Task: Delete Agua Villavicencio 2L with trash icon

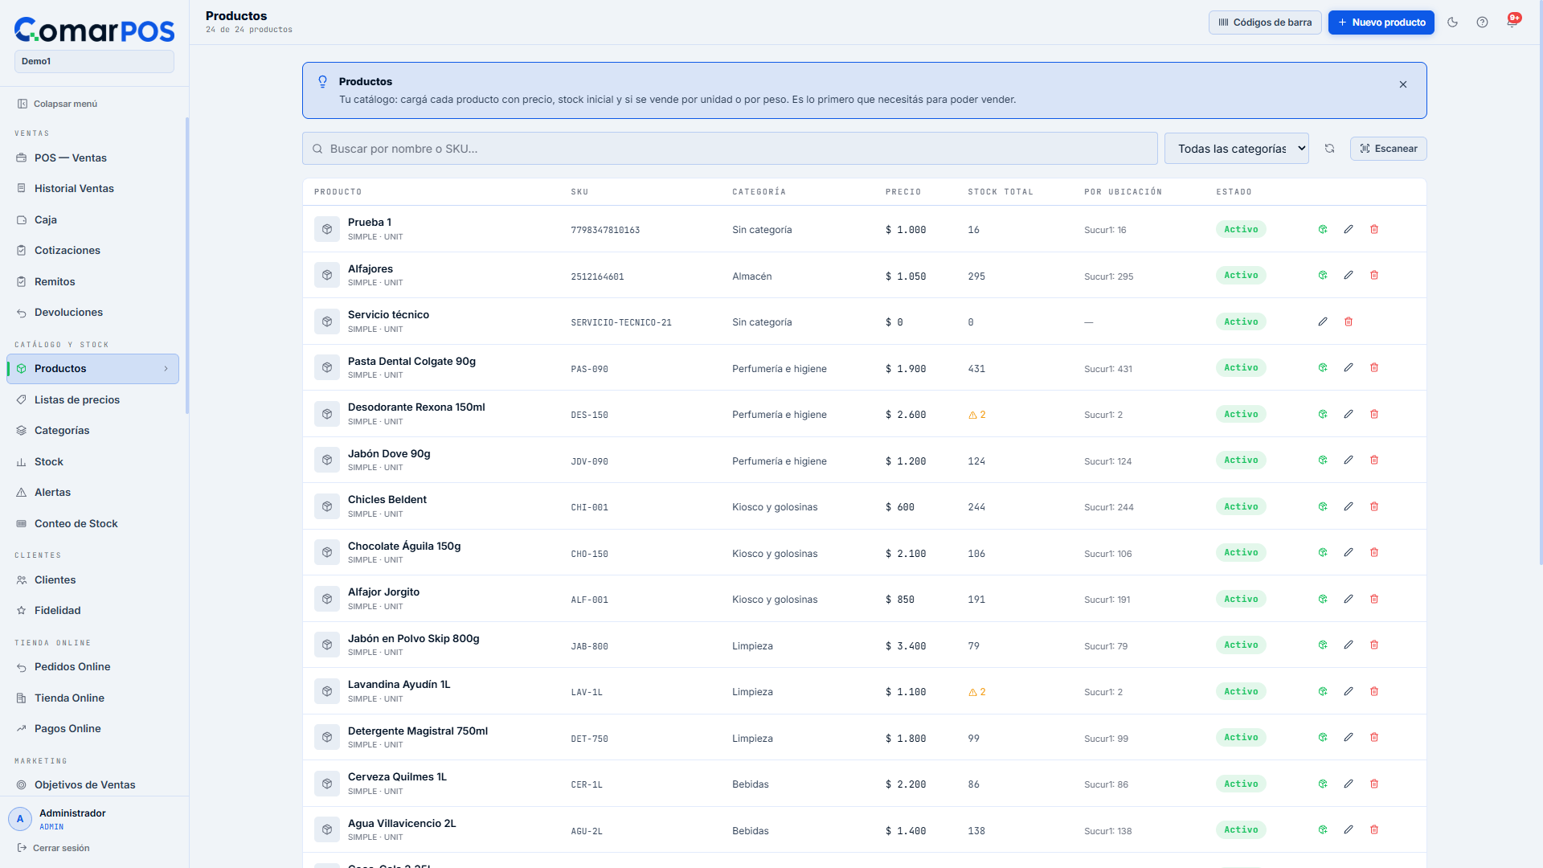Action: coord(1374,830)
